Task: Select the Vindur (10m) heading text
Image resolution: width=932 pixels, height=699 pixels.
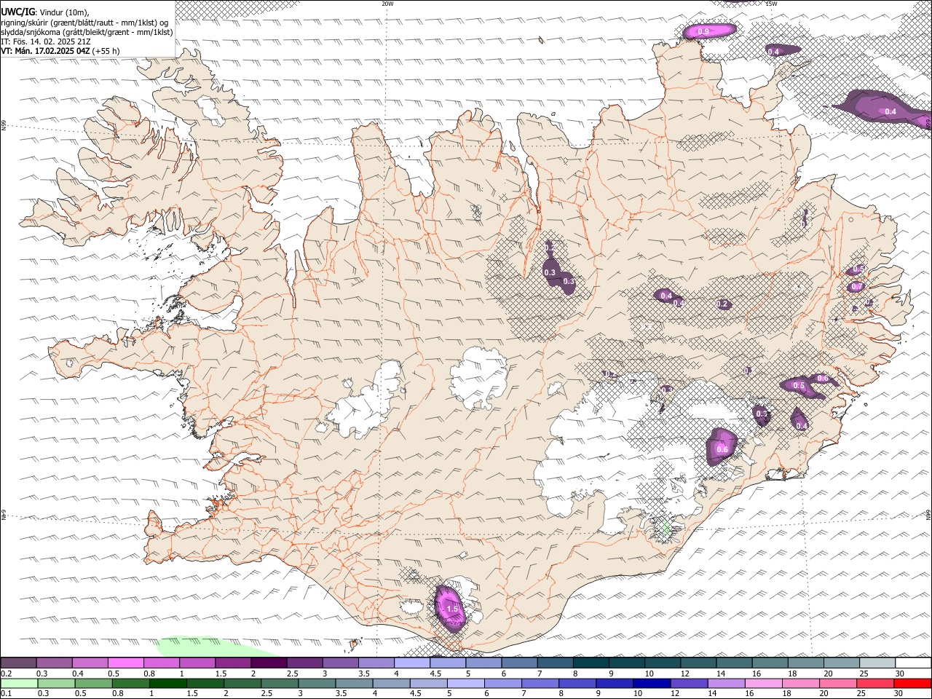Action: [x=64, y=12]
